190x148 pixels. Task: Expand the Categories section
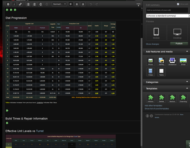[x=187, y=82]
